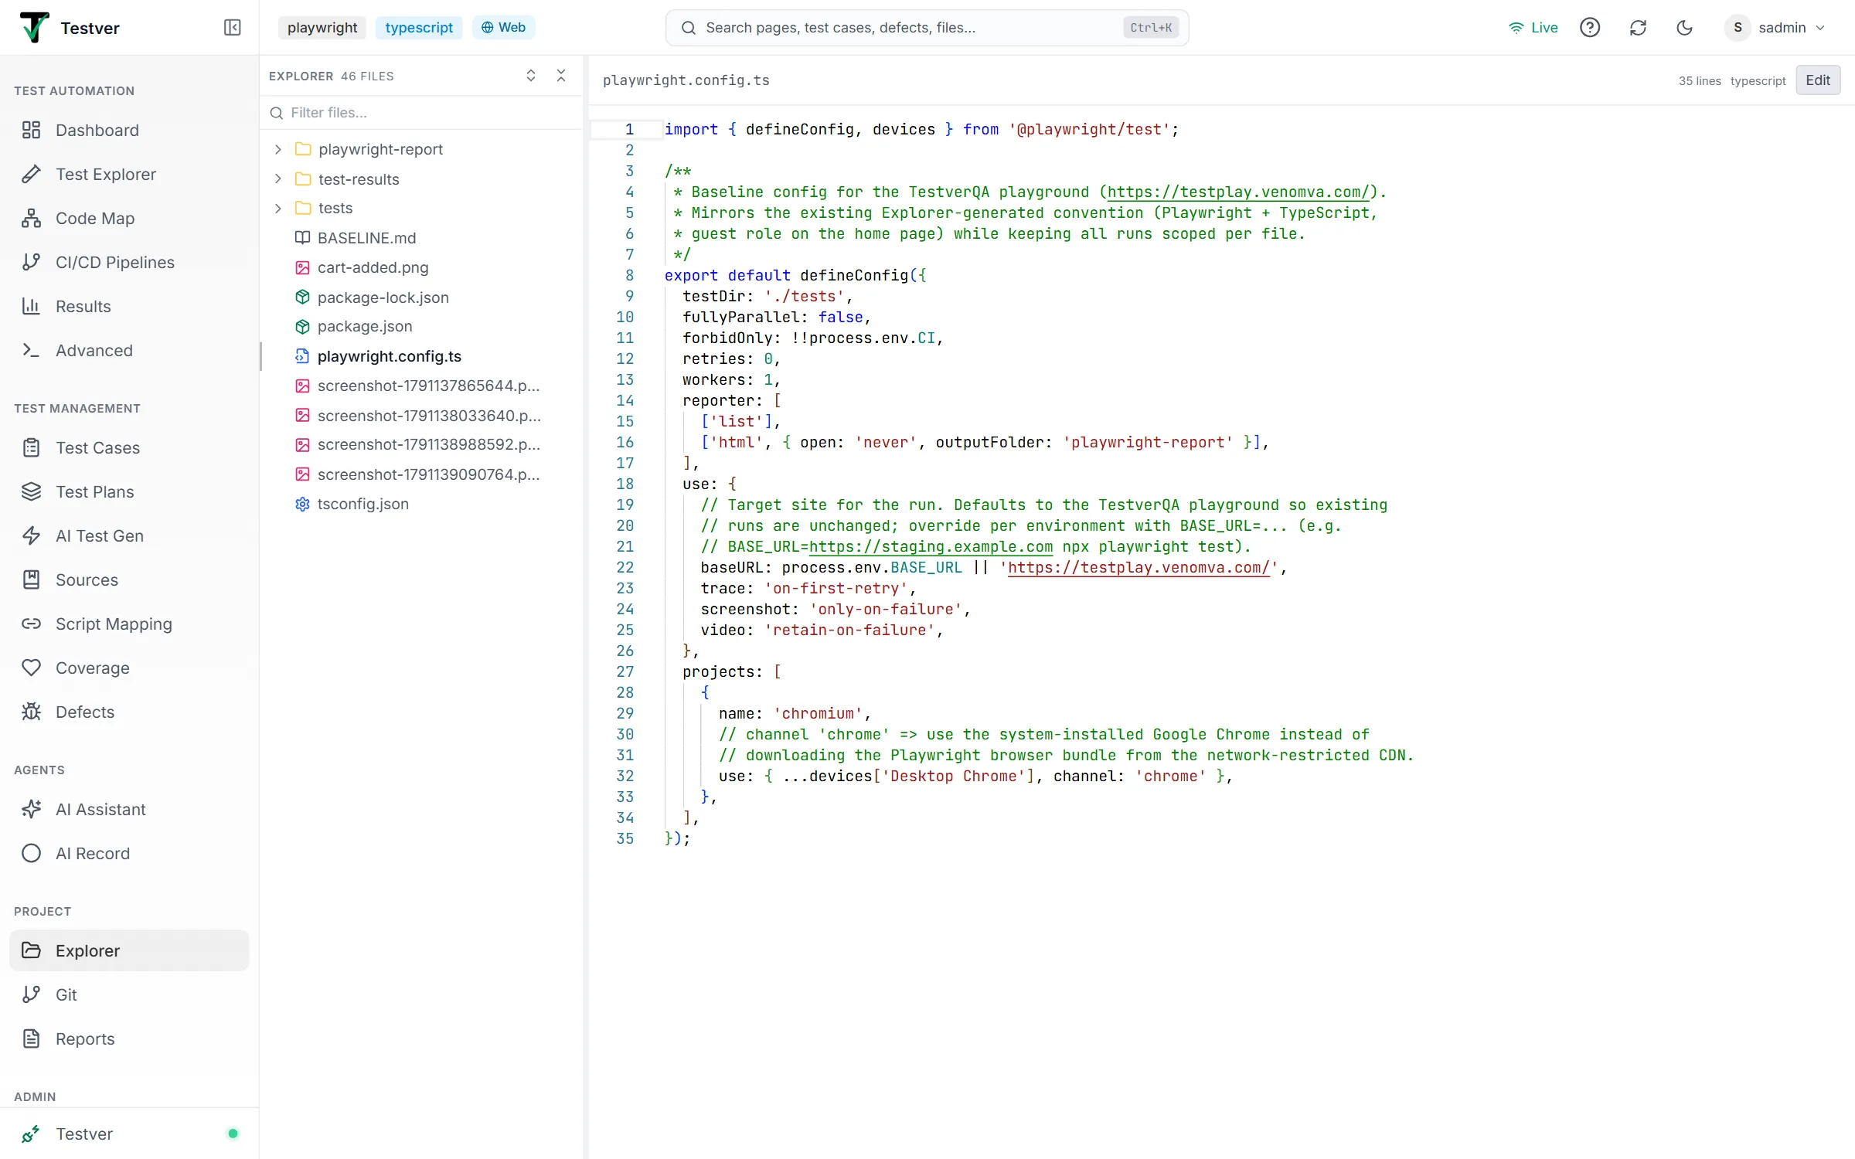Image resolution: width=1855 pixels, height=1159 pixels.
Task: Open the help question-mark icon
Action: point(1590,28)
